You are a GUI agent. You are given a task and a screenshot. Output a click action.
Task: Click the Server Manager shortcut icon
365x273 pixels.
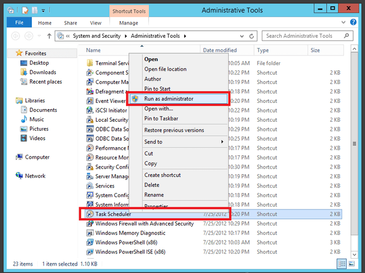click(x=90, y=176)
